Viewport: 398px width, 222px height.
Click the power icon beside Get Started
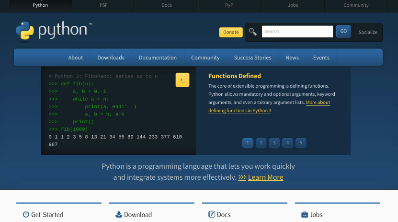[x=26, y=214]
